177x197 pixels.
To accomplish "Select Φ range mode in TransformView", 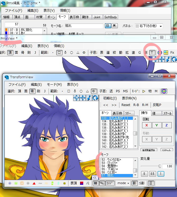I will coord(94,91).
